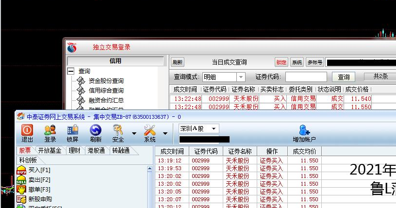This screenshot has height=208, width=396.
Task: Click the 融资合约汇总 tree icon
Action: 81,100
